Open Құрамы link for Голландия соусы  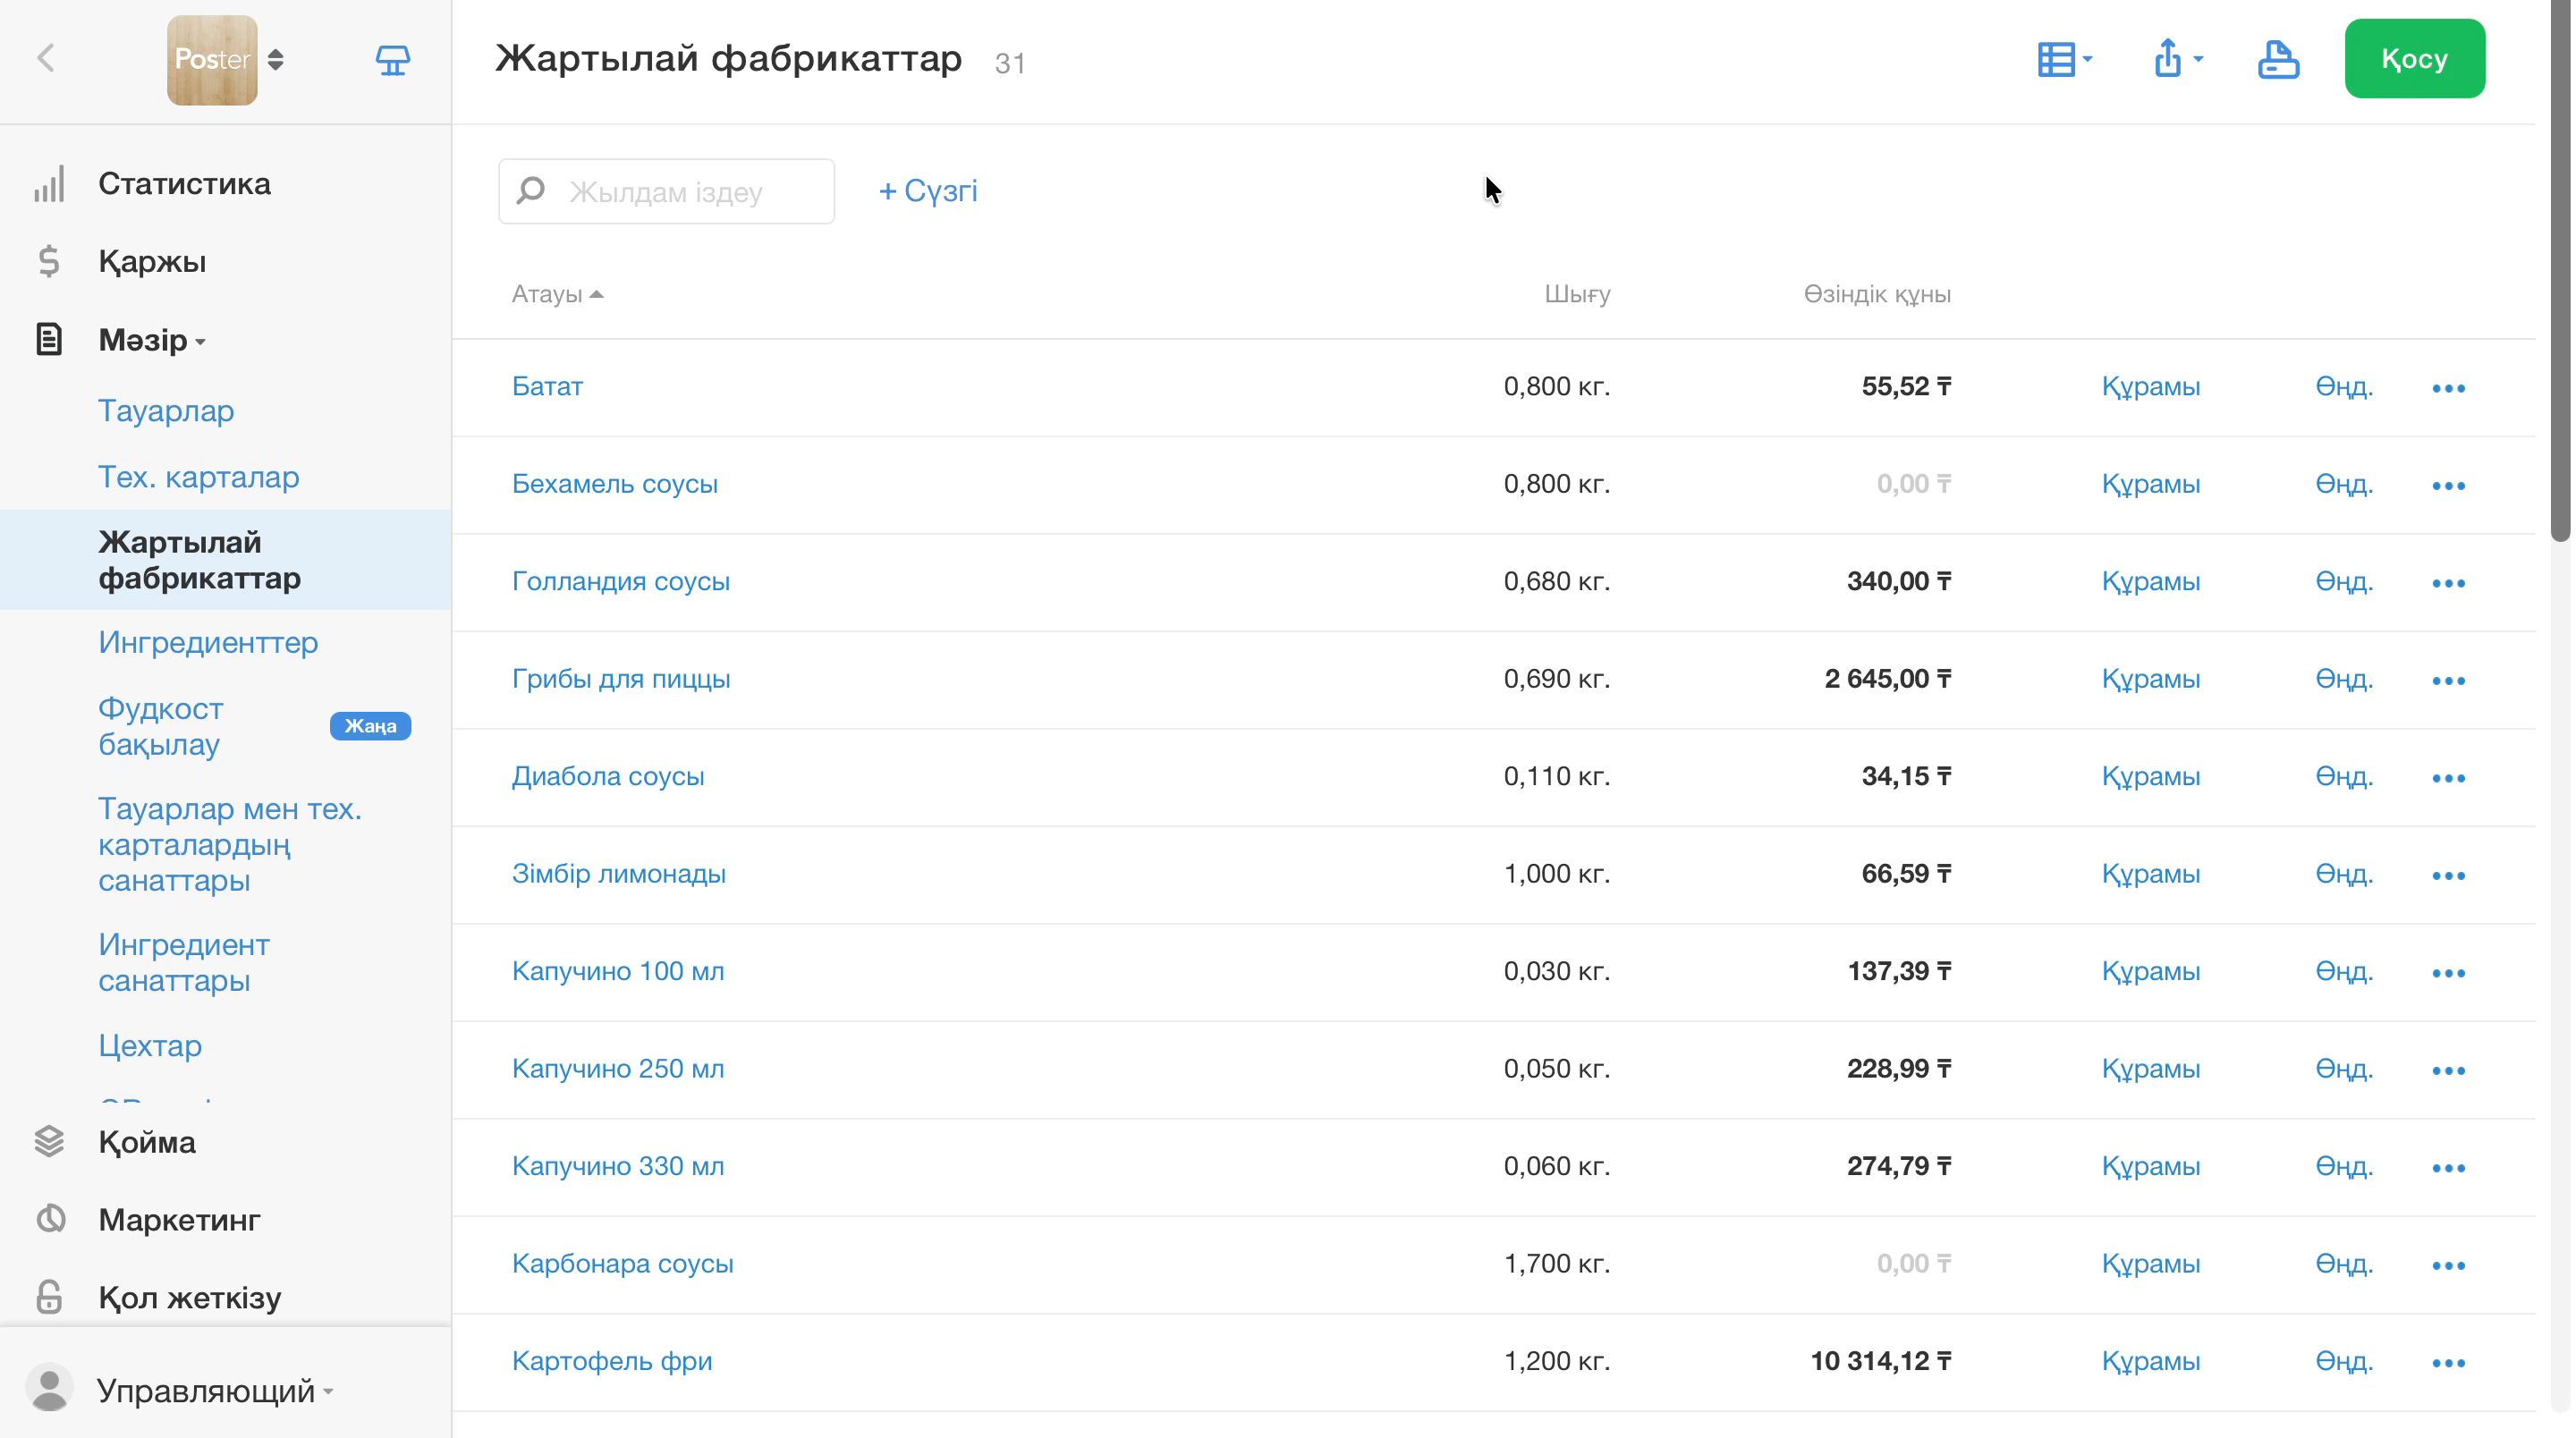point(2150,582)
